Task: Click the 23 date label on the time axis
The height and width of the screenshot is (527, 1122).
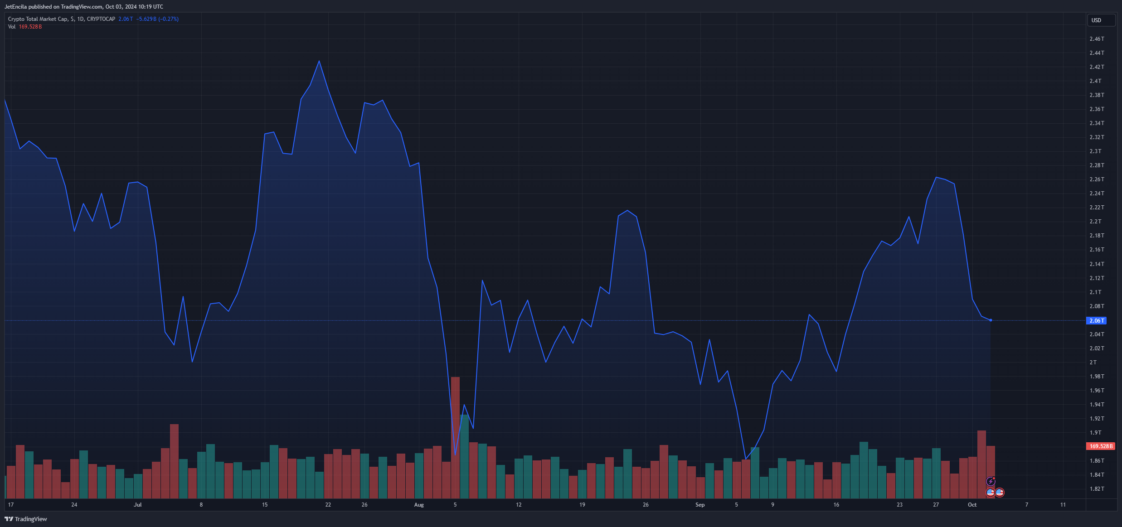Action: (899, 505)
